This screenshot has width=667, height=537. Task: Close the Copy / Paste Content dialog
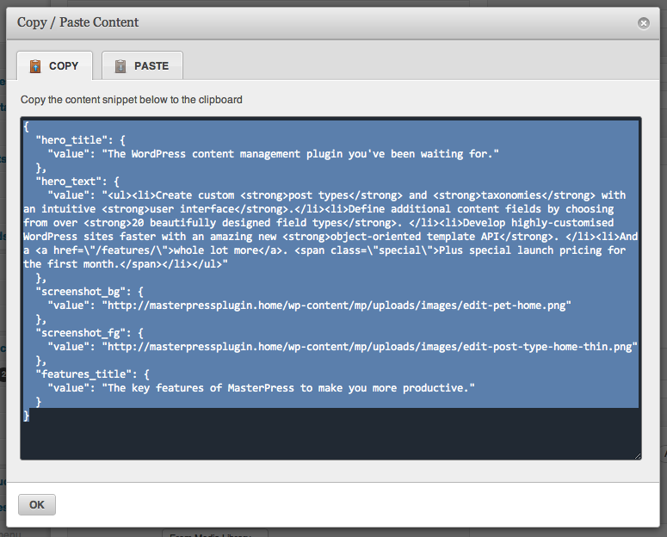(x=643, y=23)
